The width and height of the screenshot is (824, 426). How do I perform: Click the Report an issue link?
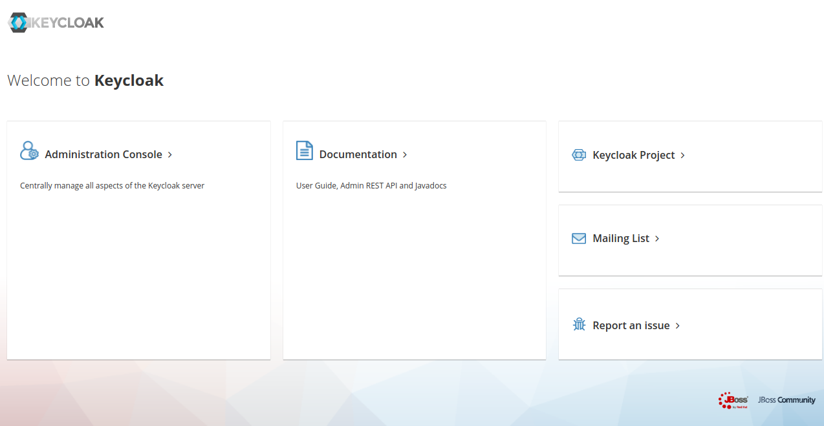coord(631,325)
